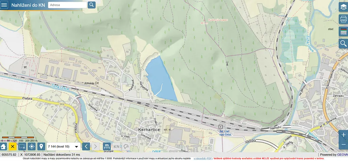Toggle the measure distance tool
The height and width of the screenshot is (161, 348).
[x=106, y=146]
